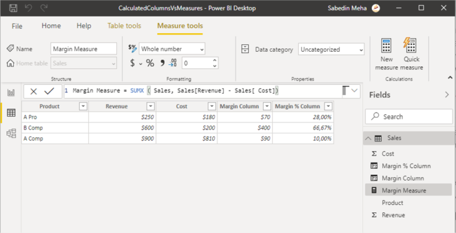Screen dimensions: 456x233
Task: Click the measure Name input field
Action: [84, 49]
